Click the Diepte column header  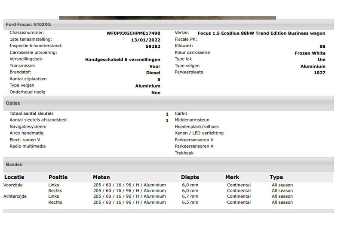pos(190,177)
